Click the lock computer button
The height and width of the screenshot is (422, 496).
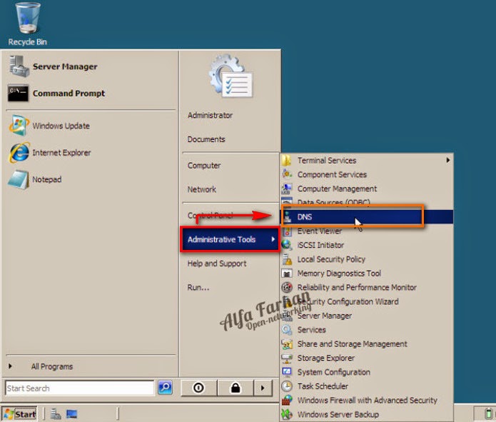coord(236,388)
